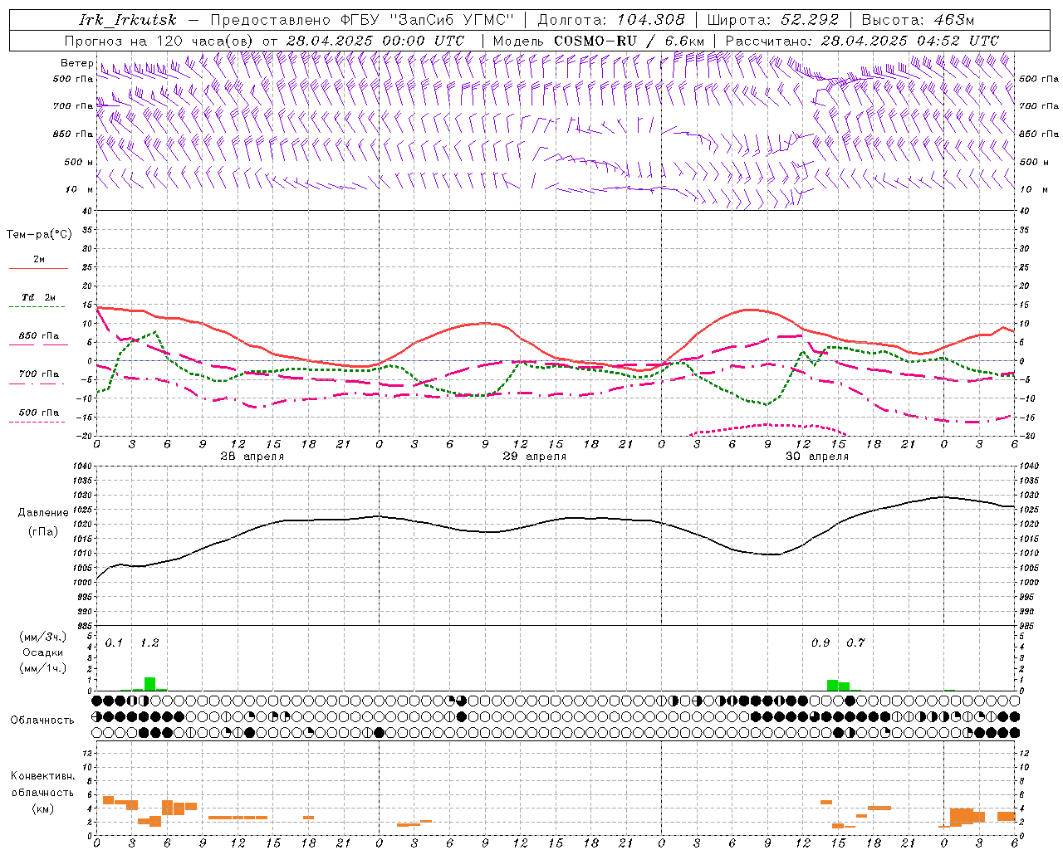The height and width of the screenshot is (850, 1063).
Task: Click the 29 апреля date label
Action: pos(534,457)
